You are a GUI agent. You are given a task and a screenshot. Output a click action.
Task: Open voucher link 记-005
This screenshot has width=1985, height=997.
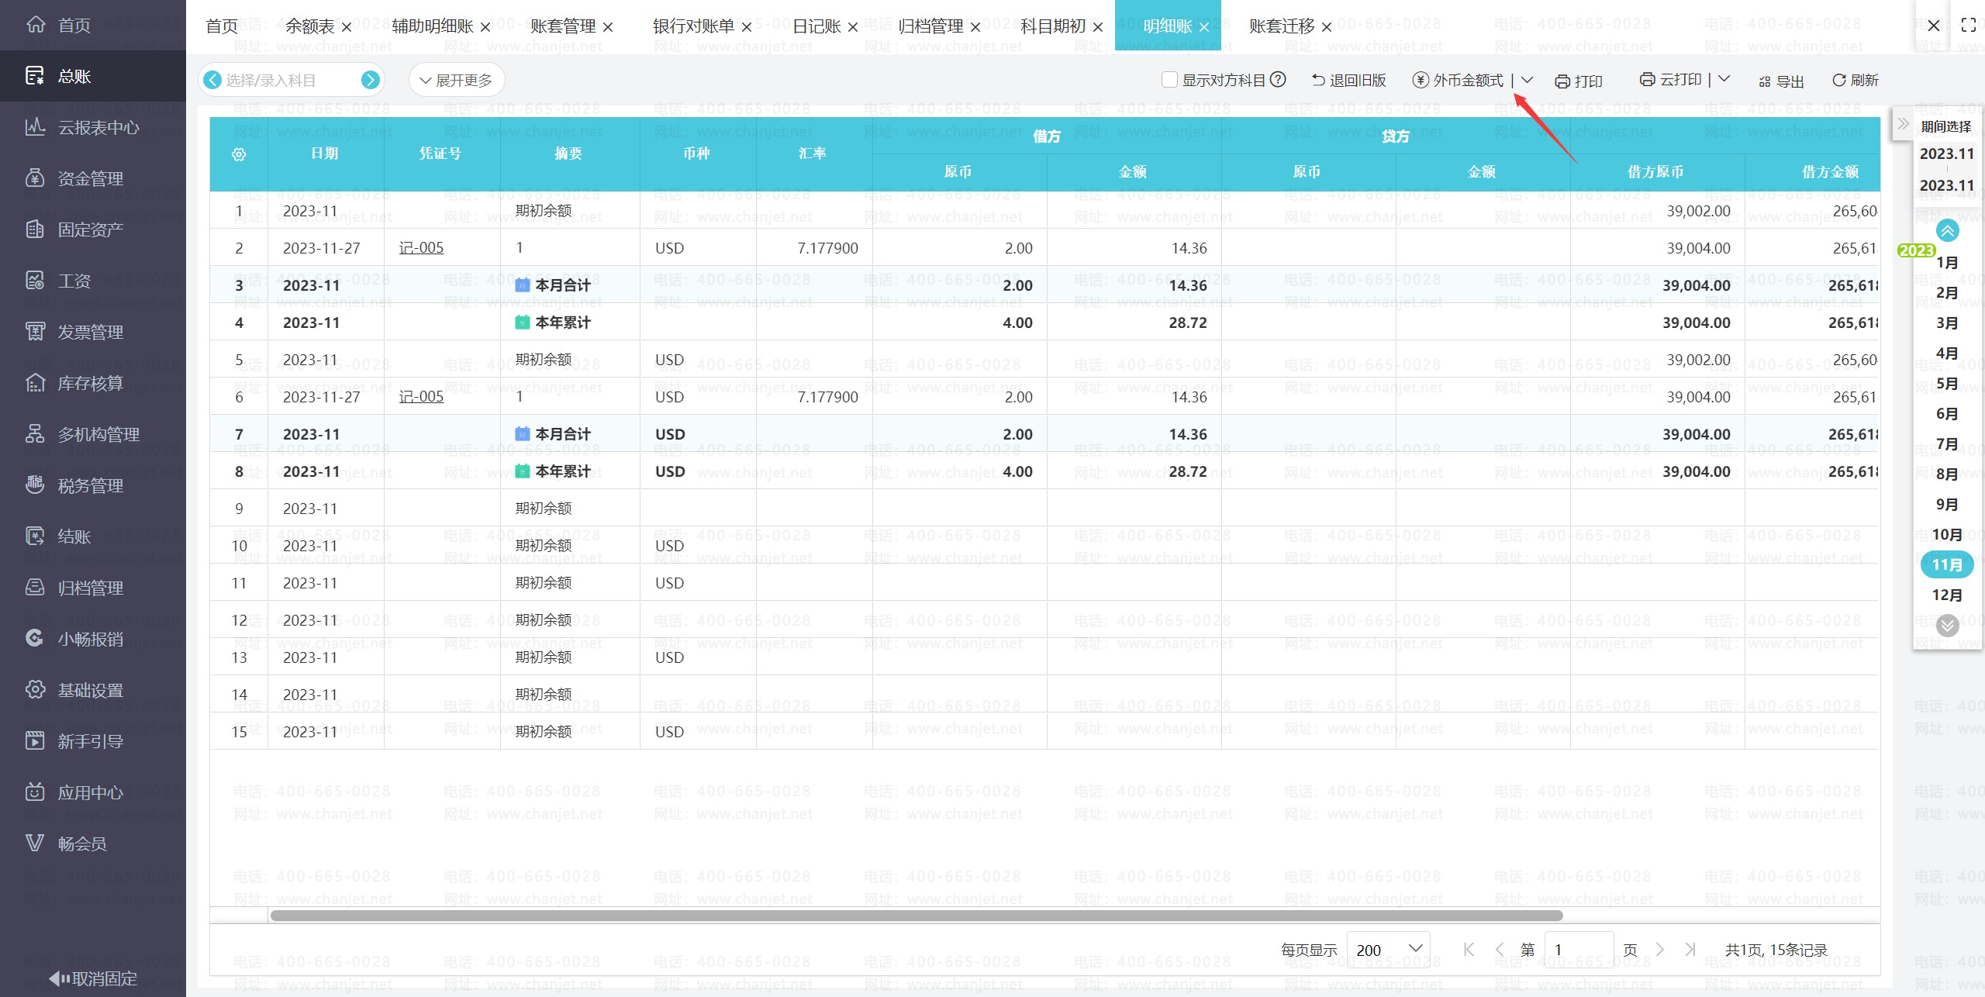click(421, 247)
